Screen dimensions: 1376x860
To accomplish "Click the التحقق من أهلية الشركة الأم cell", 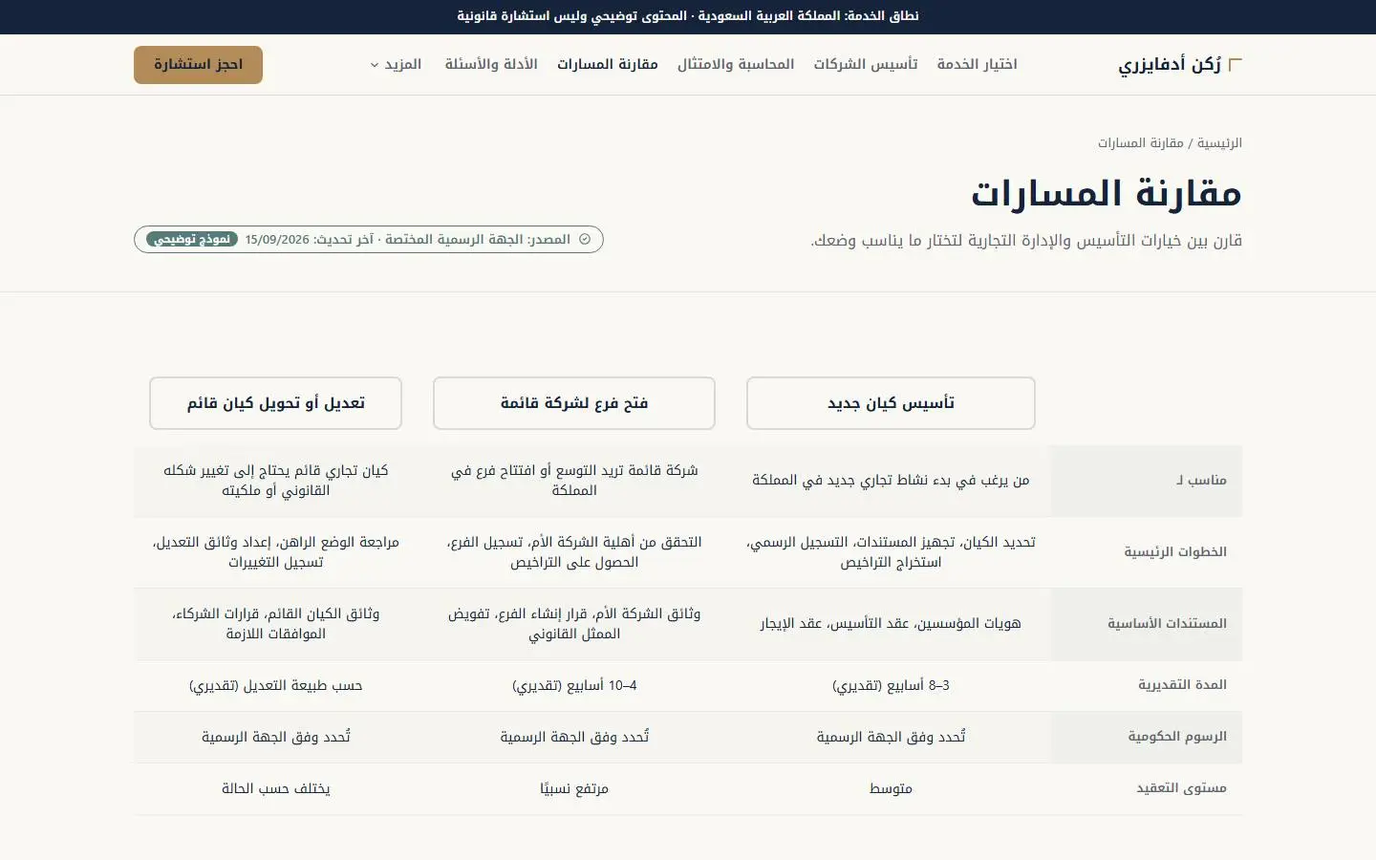I will coord(574,552).
